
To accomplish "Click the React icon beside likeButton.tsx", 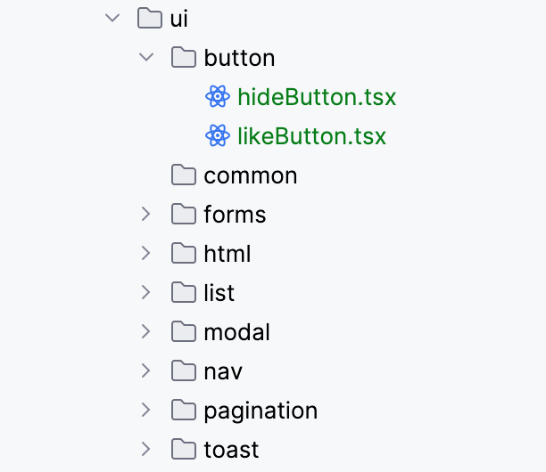I will coord(218,136).
